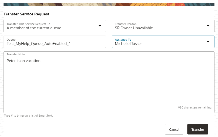
Task: Open the Transfer Reason dropdown arrow
Action: 208,26
